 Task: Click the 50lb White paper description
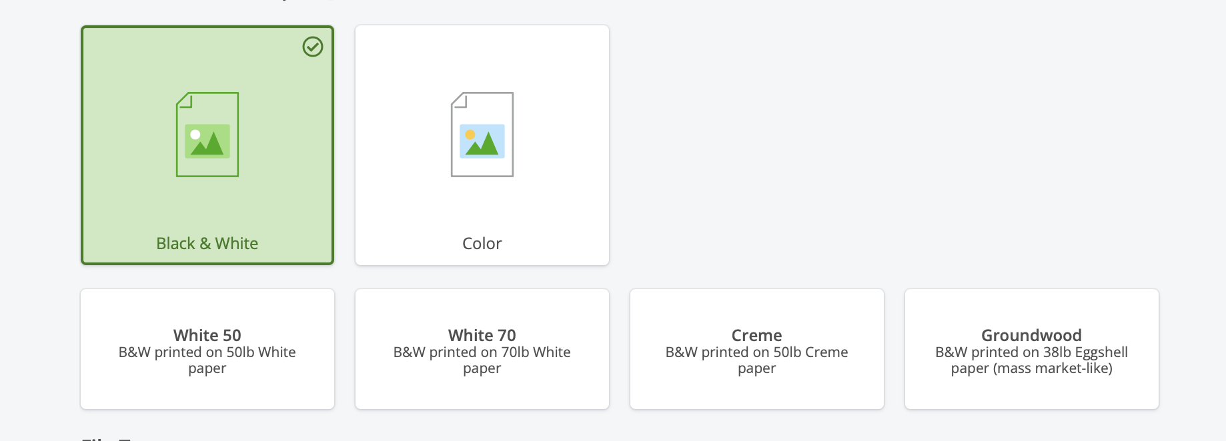(207, 360)
